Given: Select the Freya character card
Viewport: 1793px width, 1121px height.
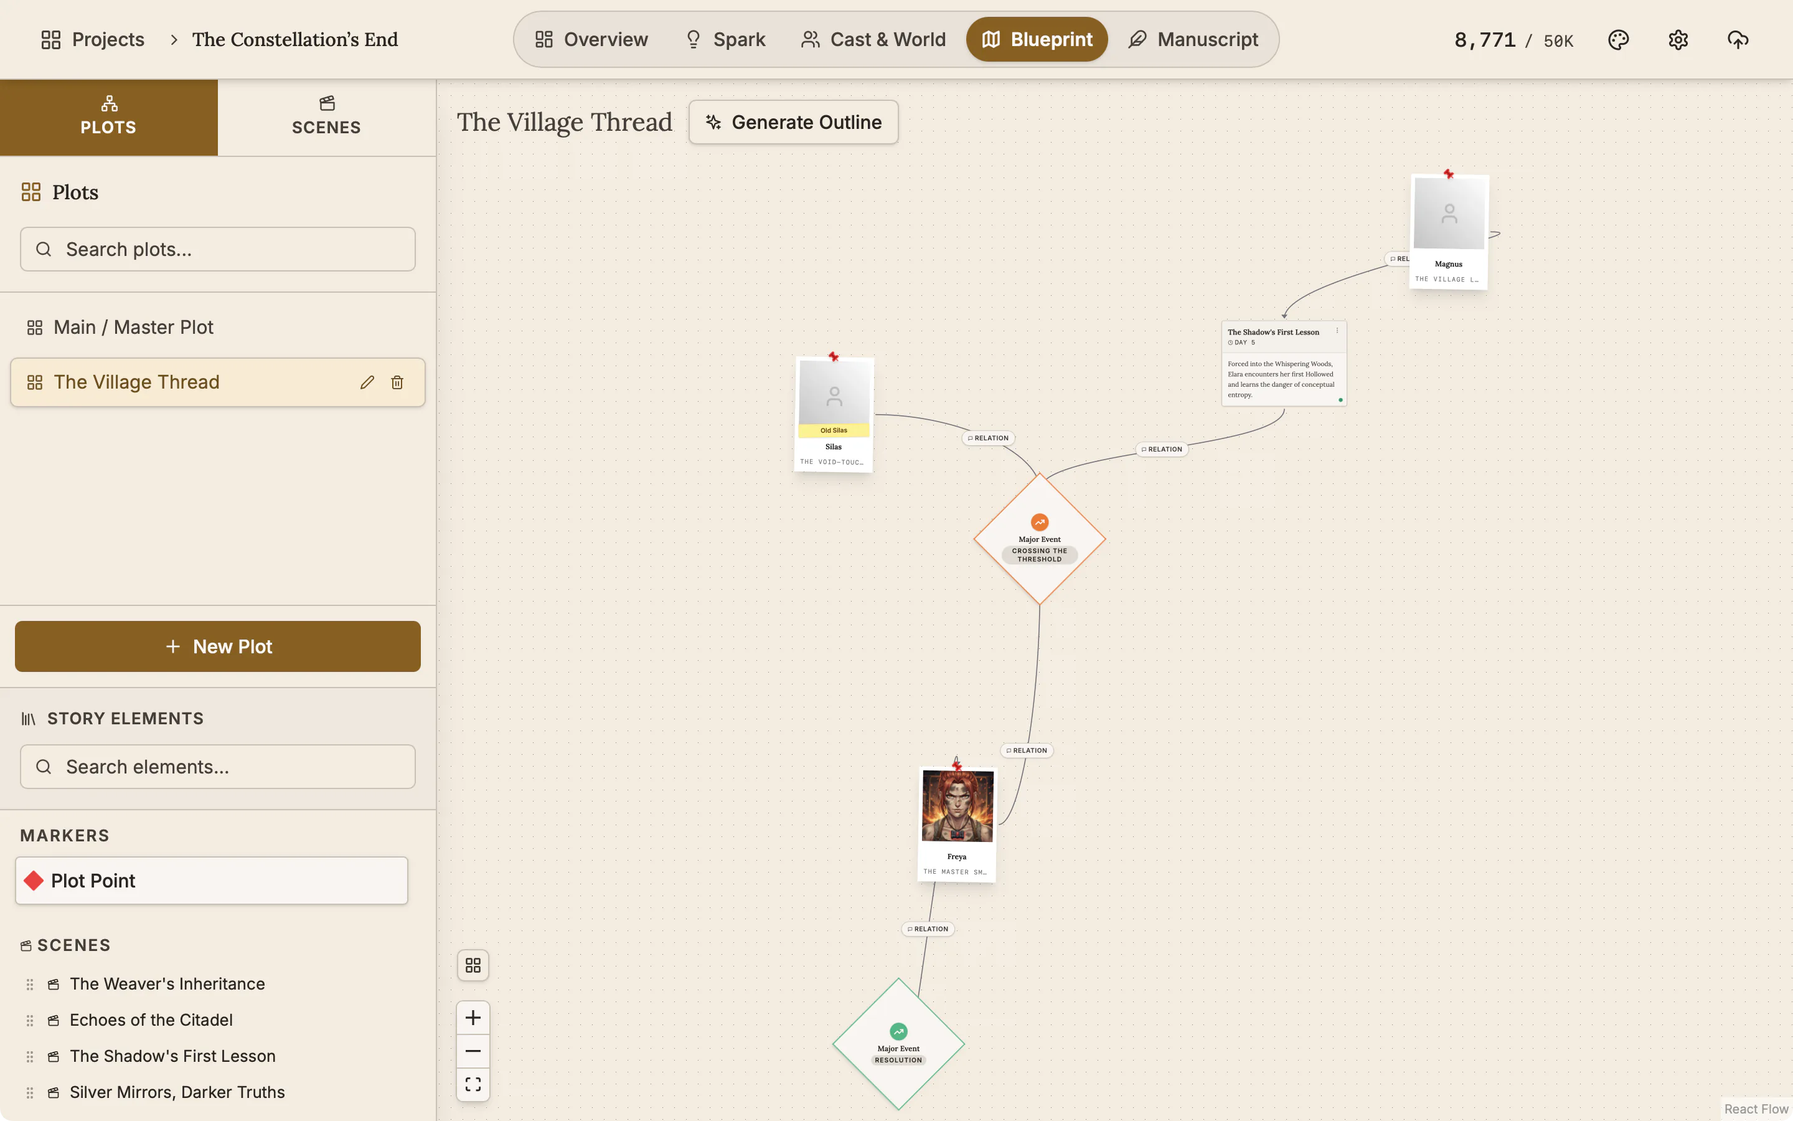Looking at the screenshot, I should pyautogui.click(x=956, y=825).
